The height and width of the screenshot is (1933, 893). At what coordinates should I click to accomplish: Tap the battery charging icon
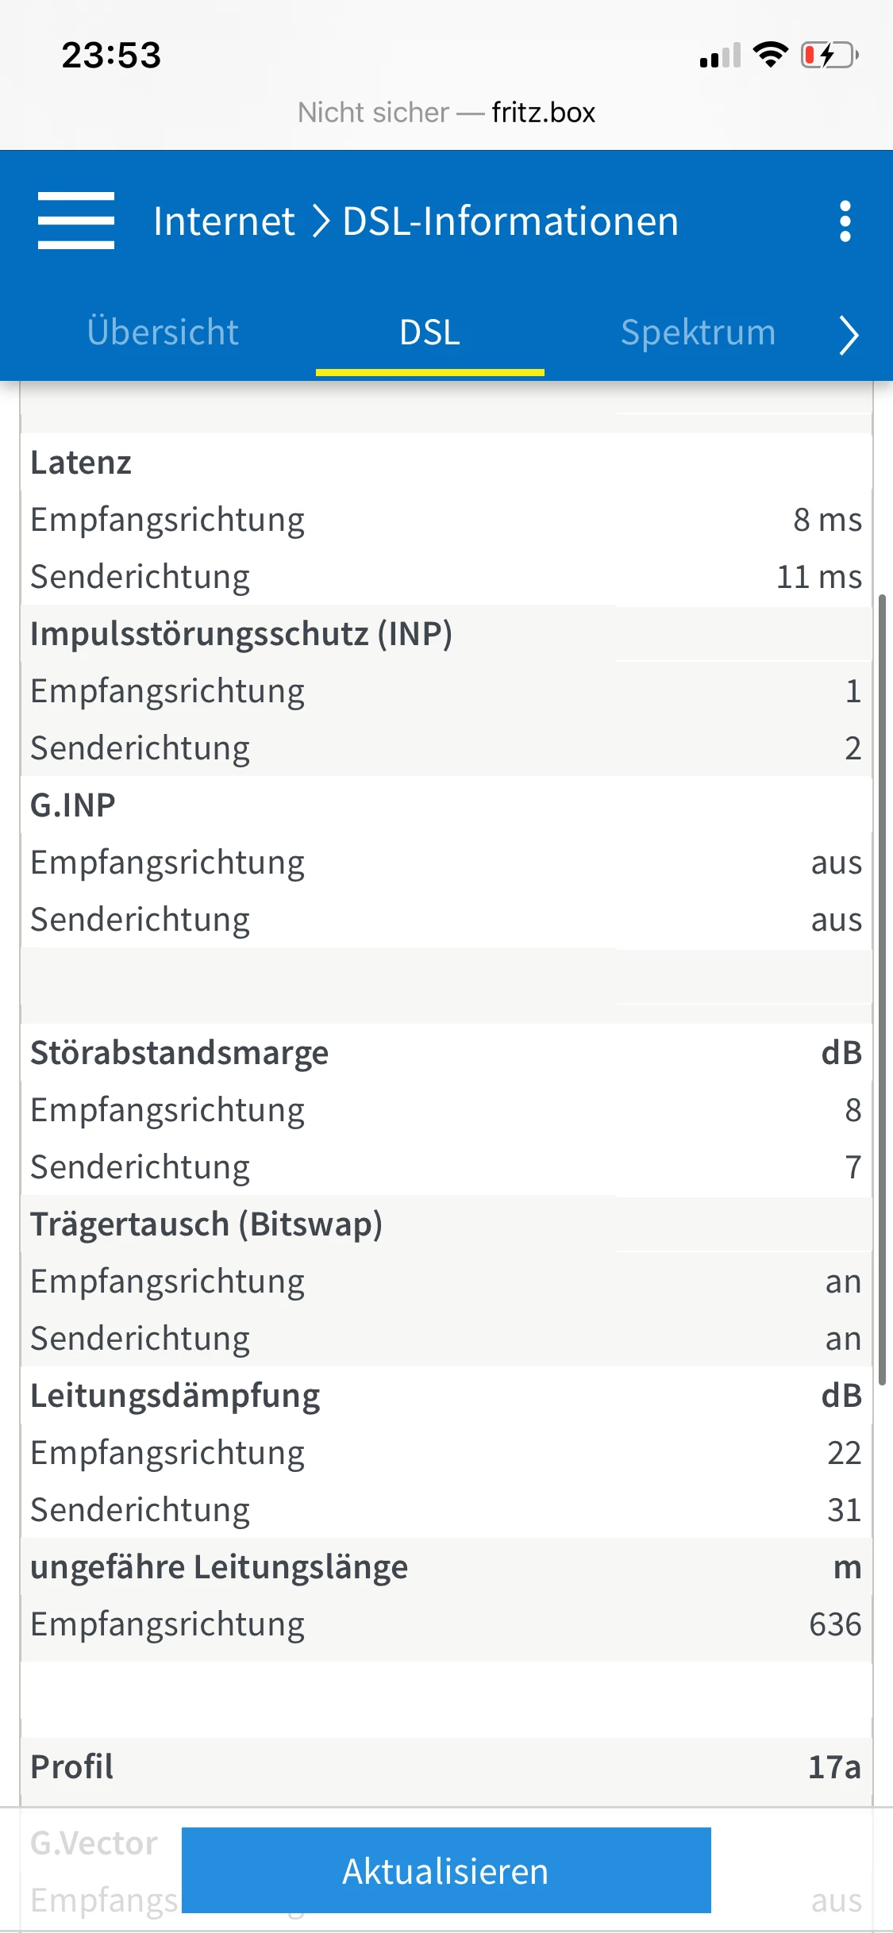829,56
